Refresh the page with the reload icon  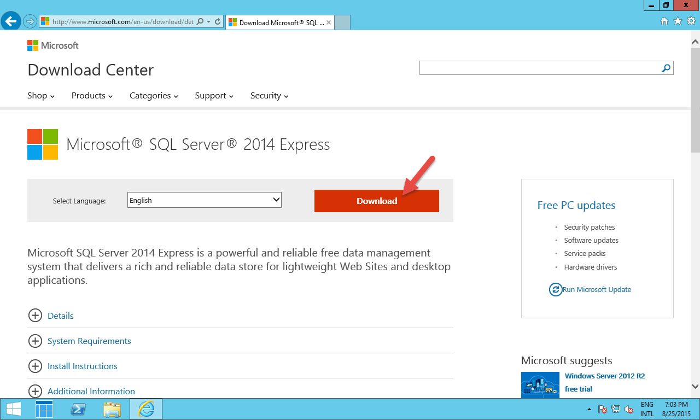pyautogui.click(x=218, y=22)
